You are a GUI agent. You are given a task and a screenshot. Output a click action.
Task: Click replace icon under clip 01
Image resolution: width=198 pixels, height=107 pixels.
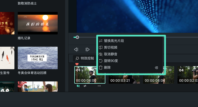85,86
